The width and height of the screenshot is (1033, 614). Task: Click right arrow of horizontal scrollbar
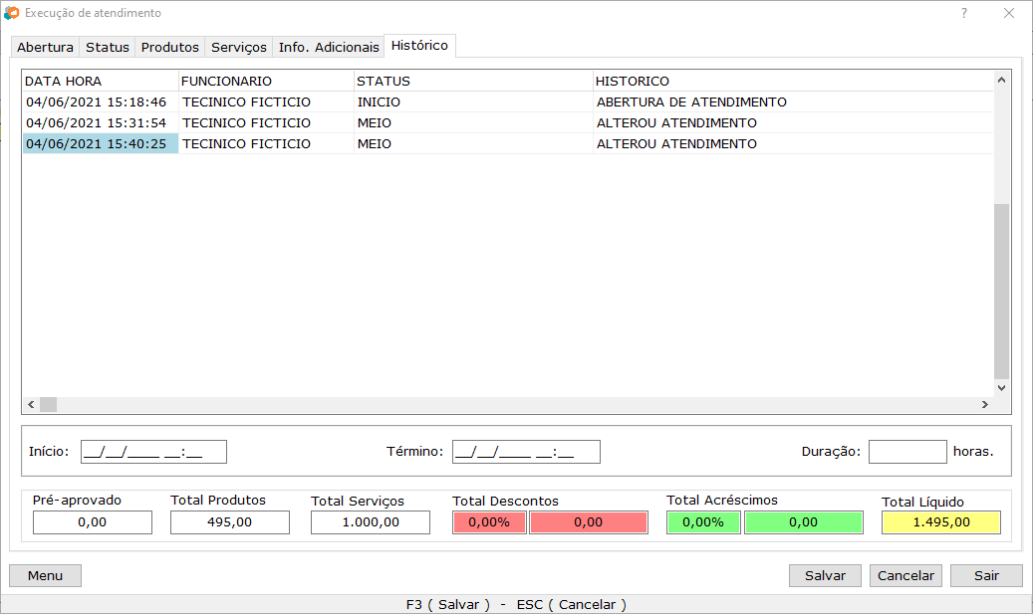(984, 405)
